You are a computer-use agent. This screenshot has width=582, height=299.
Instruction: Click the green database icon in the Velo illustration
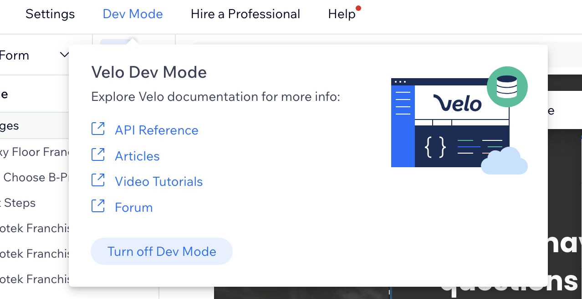[507, 86]
